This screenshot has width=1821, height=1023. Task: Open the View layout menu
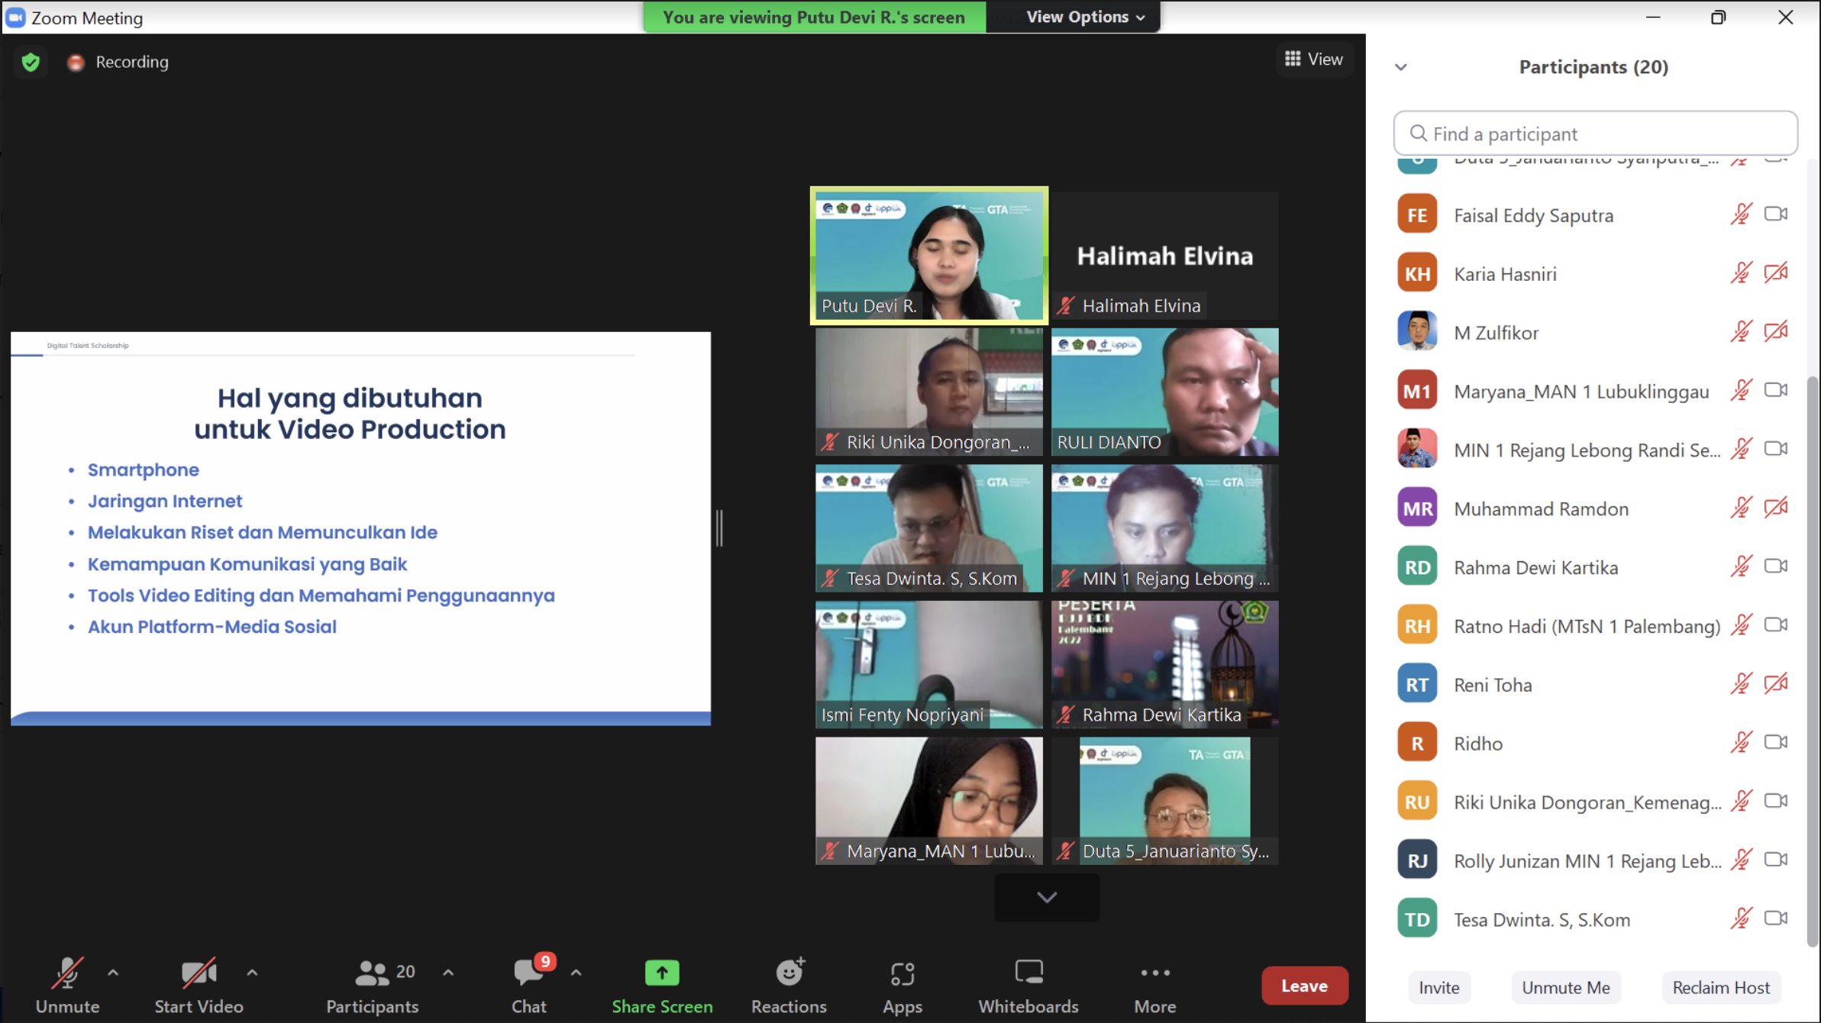(1313, 59)
